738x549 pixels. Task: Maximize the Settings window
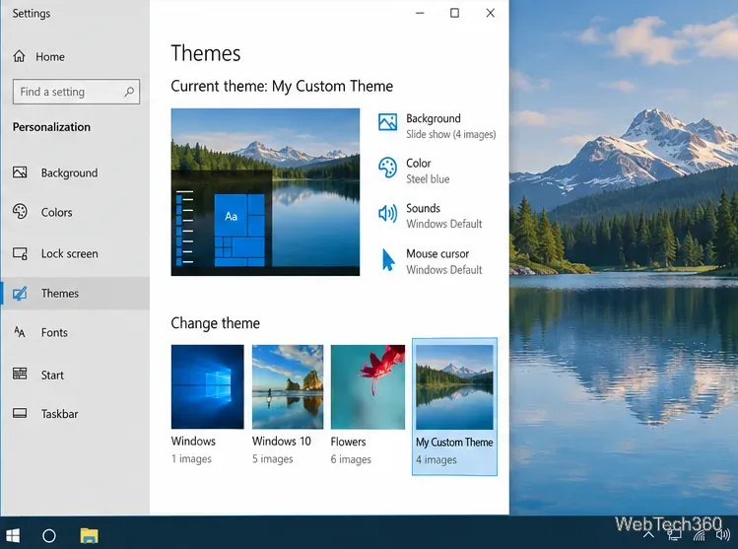[454, 13]
